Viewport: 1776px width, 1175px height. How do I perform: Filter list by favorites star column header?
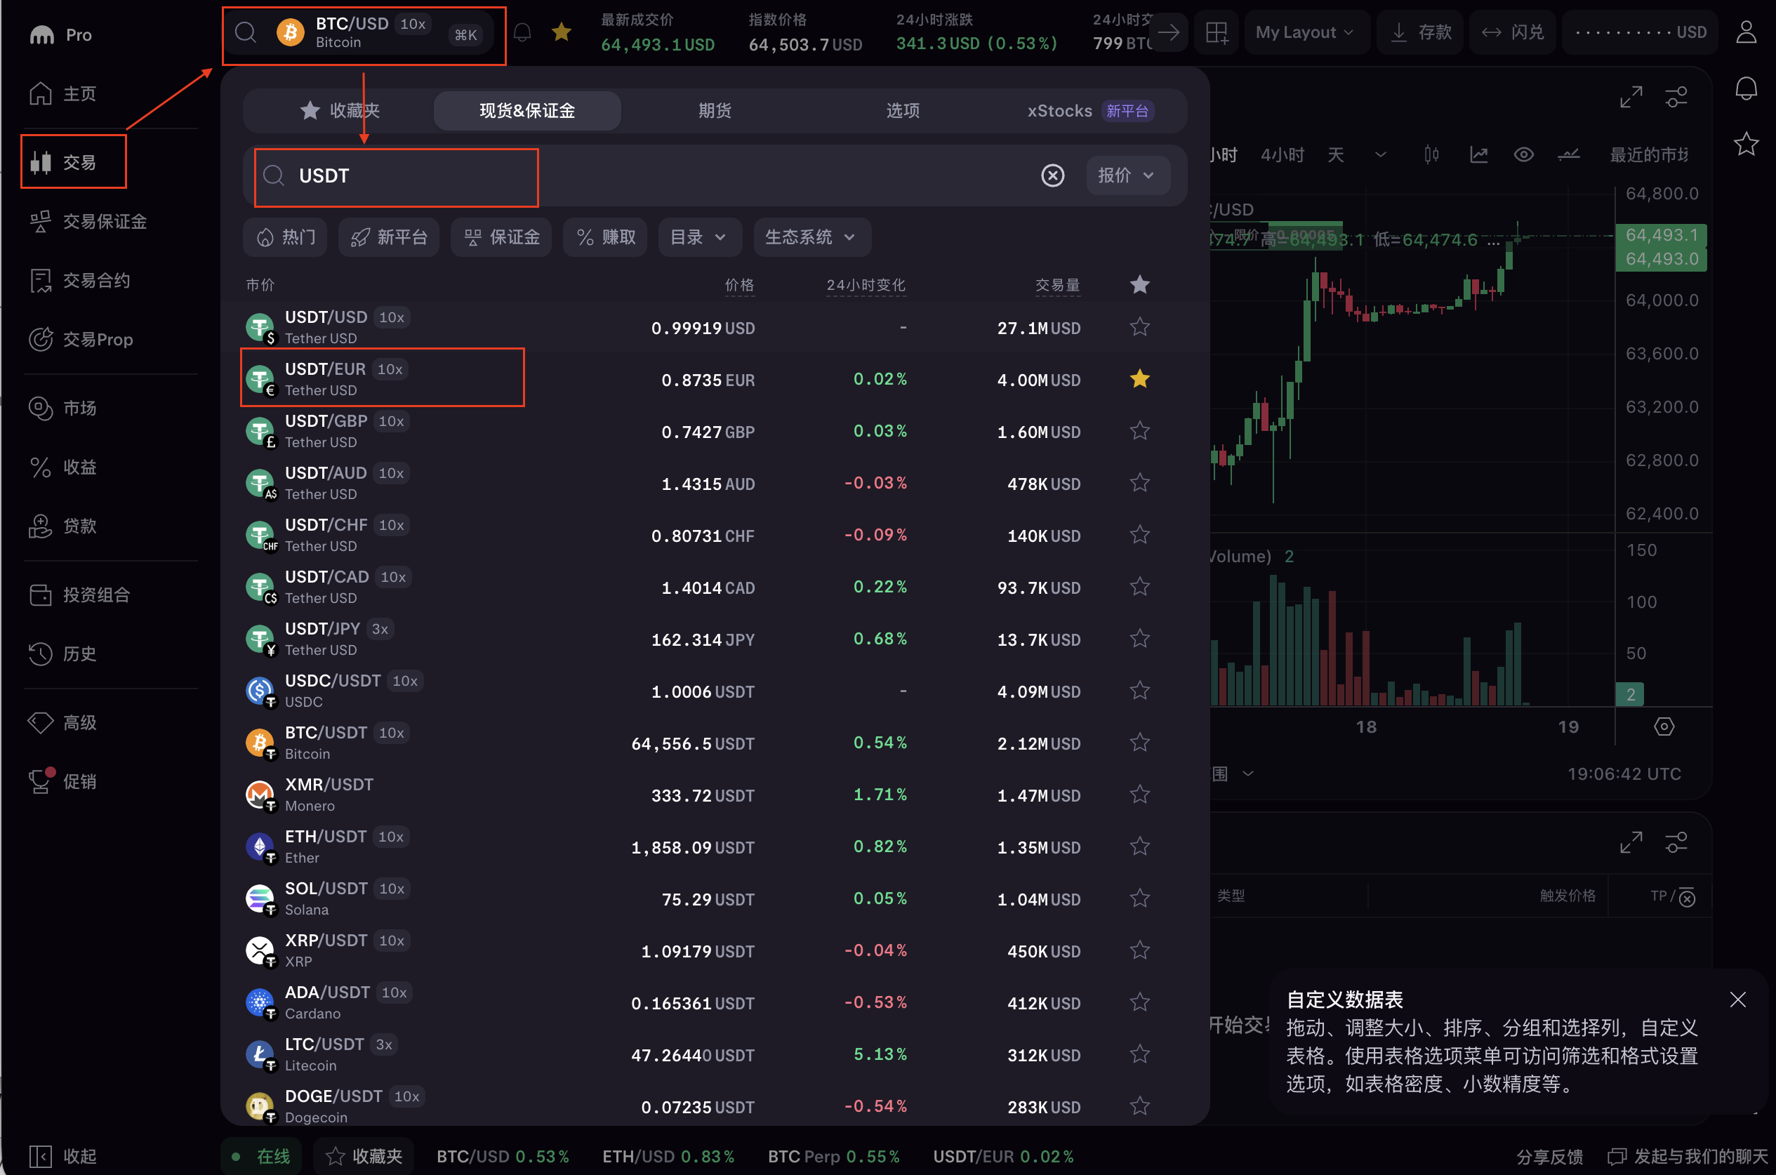(1140, 285)
